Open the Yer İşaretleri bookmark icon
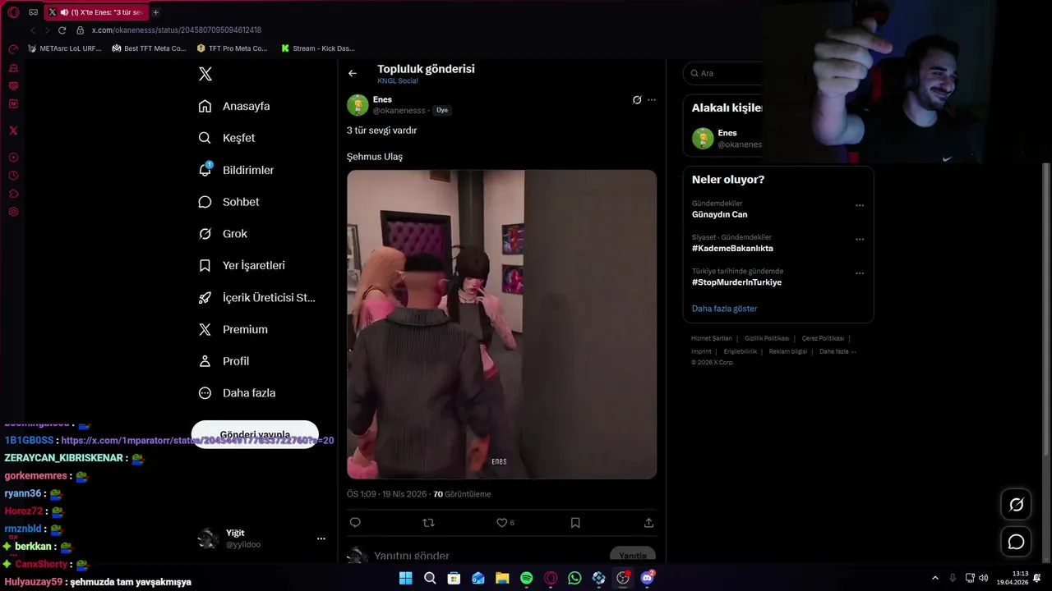Viewport: 1052px width, 591px height. (205, 266)
